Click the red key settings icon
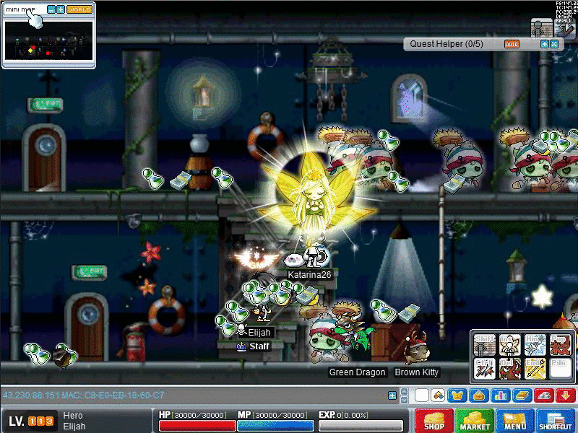This screenshot has height=433, width=578. (x=544, y=395)
